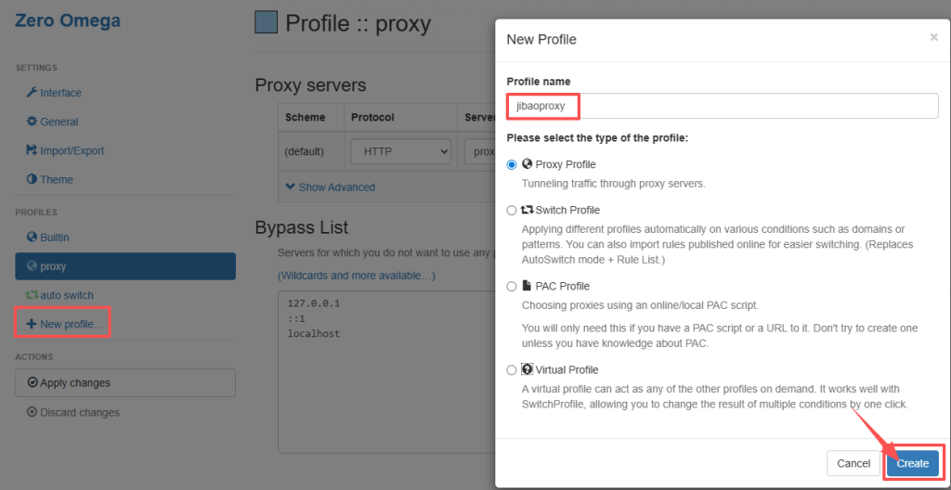
Task: Open the General settings page
Action: click(x=59, y=122)
